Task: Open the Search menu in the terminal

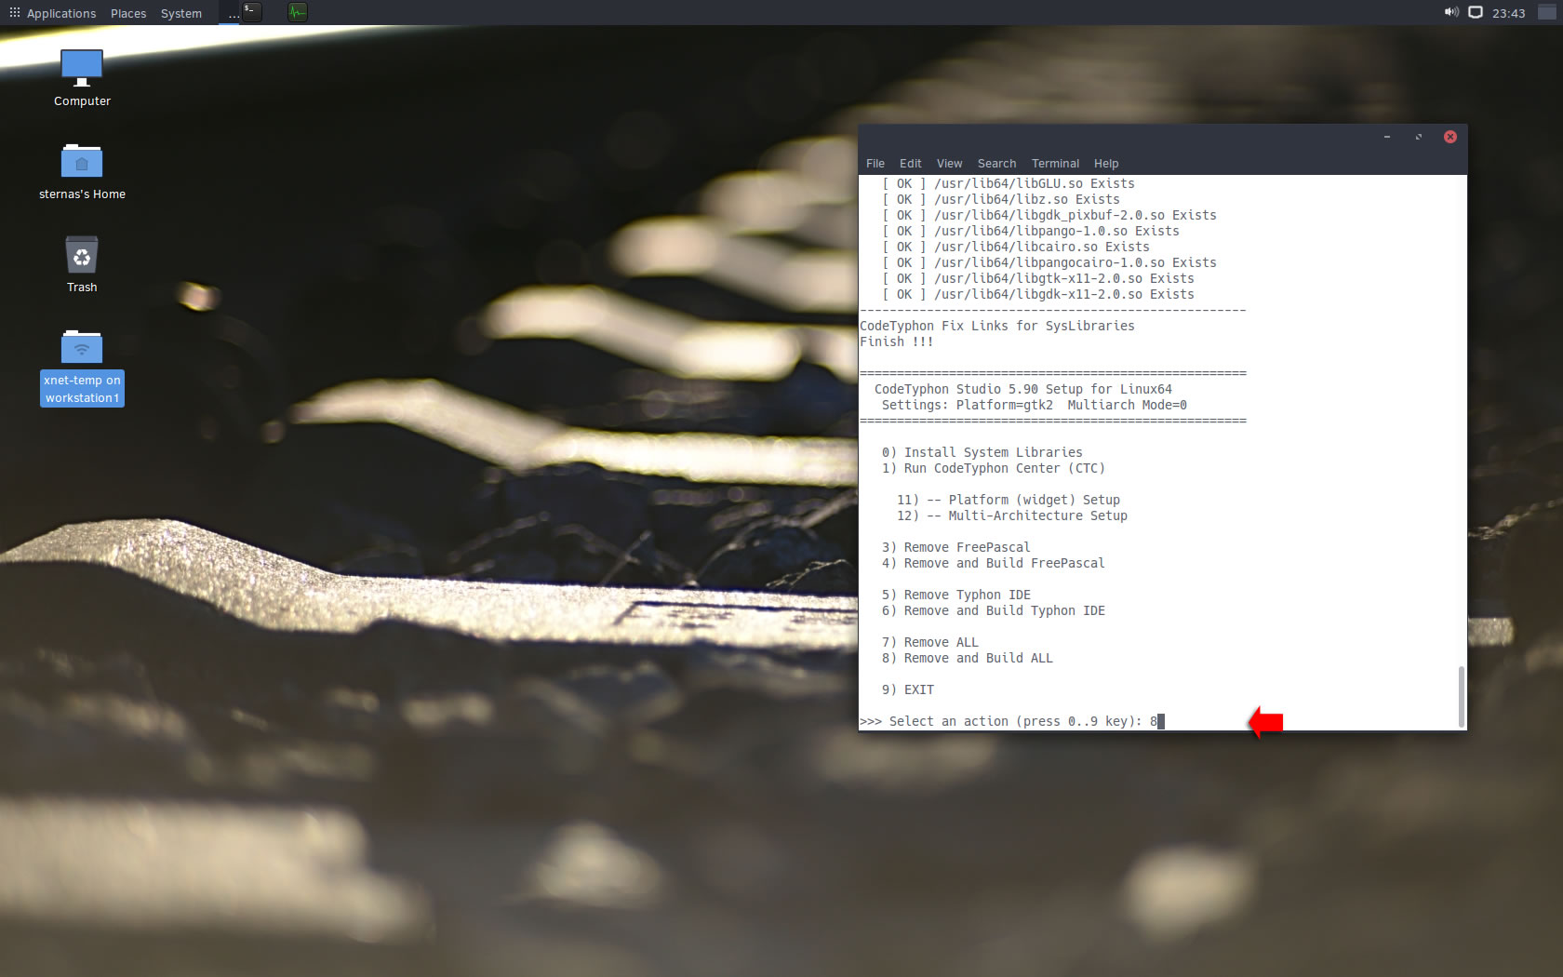Action: (996, 163)
